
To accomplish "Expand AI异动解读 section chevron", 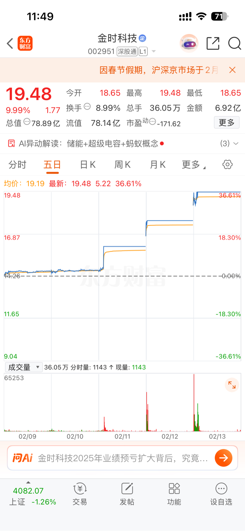I will point(236,144).
